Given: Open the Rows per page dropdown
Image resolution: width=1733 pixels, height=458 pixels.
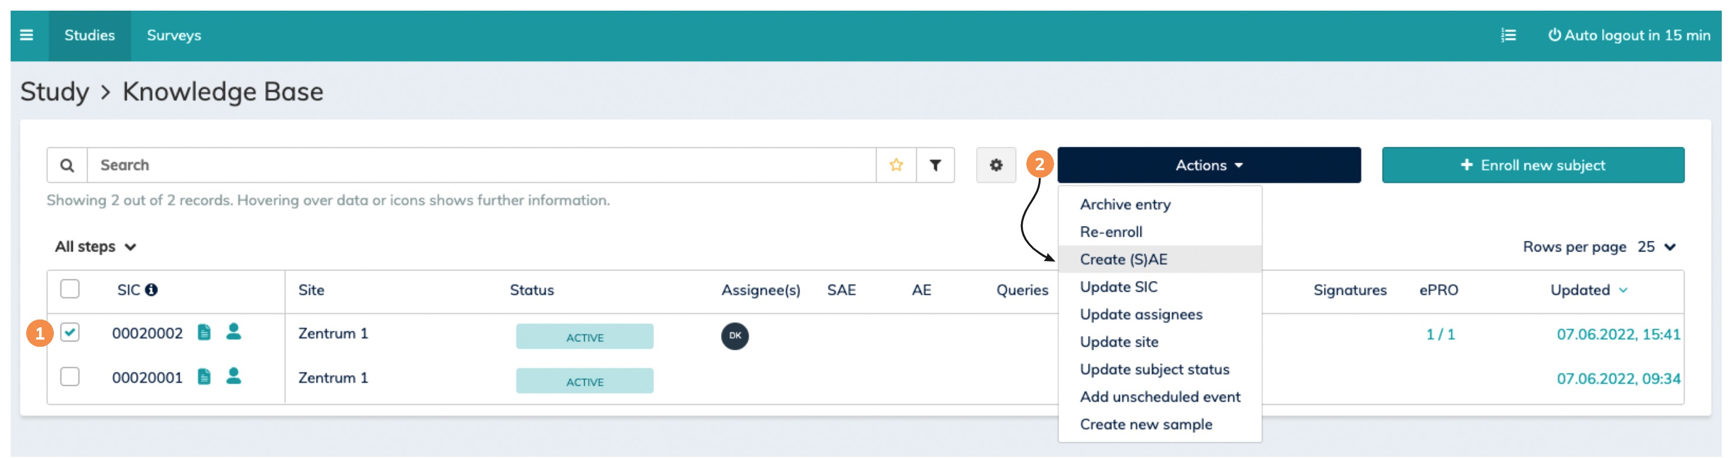Looking at the screenshot, I should pyautogui.click(x=1655, y=247).
